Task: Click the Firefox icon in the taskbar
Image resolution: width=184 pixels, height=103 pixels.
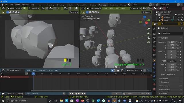Action: click(83, 100)
